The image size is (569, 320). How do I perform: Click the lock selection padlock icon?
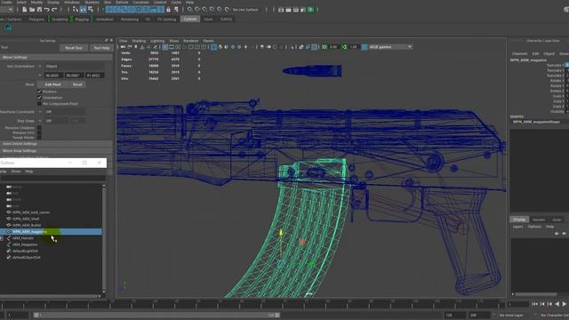pyautogui.click(x=168, y=10)
